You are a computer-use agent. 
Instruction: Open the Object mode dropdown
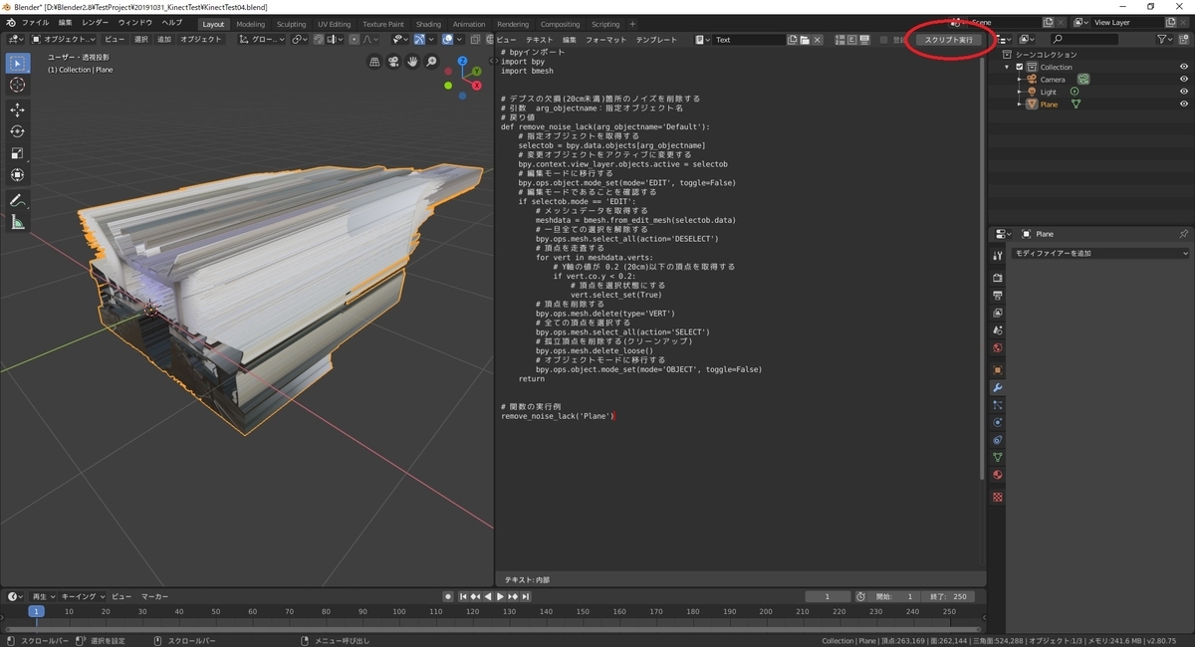click(62, 40)
